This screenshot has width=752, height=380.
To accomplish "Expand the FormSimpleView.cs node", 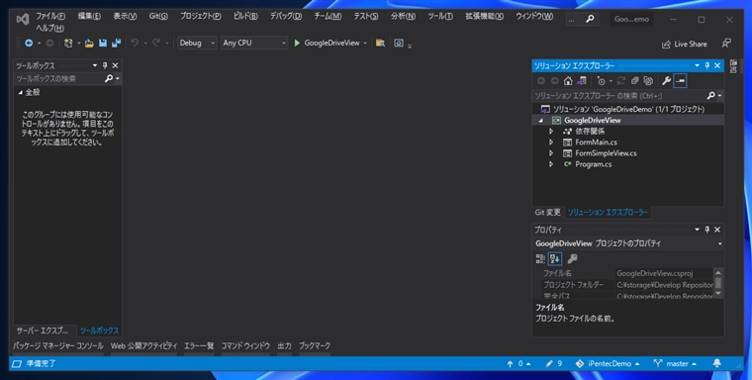I will click(551, 153).
